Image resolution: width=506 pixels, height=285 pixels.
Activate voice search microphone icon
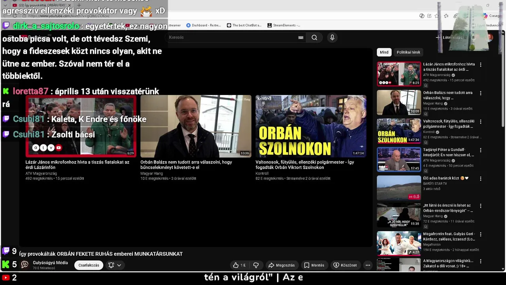pyautogui.click(x=332, y=38)
